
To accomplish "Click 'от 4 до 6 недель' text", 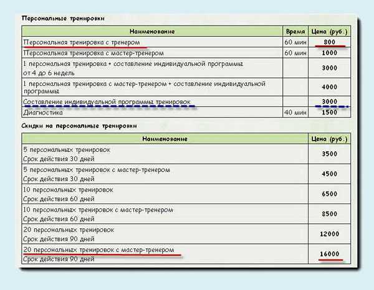I will (49, 73).
